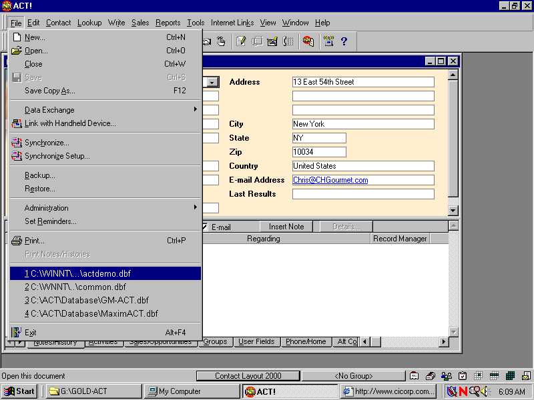534x400 pixels.
Task: Click the printer icon beside Print
Action: pos(16,241)
